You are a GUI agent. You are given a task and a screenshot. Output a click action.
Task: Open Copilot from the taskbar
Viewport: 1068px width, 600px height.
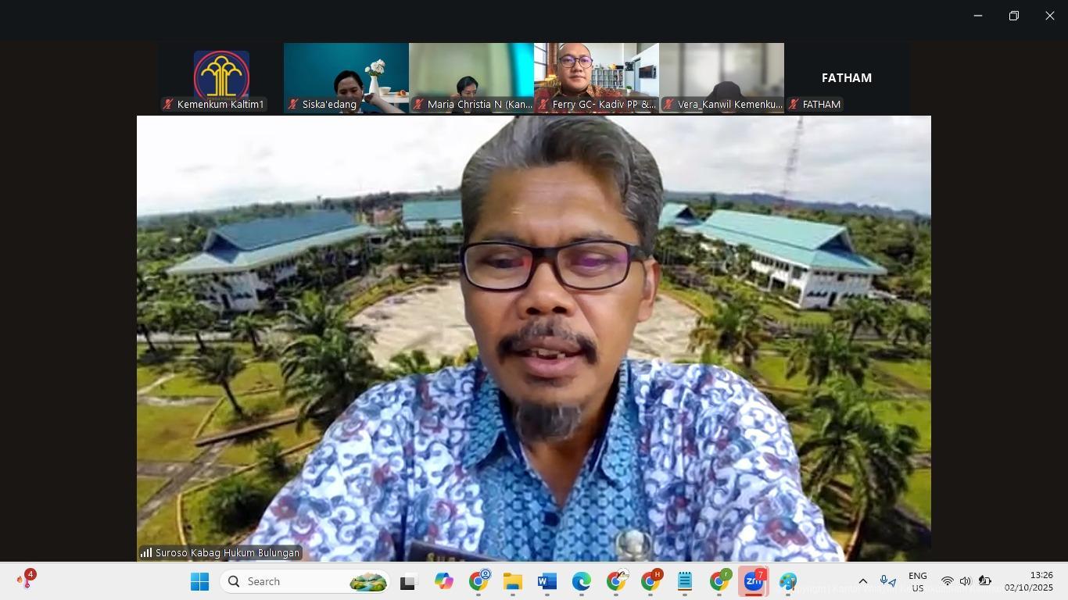point(444,582)
